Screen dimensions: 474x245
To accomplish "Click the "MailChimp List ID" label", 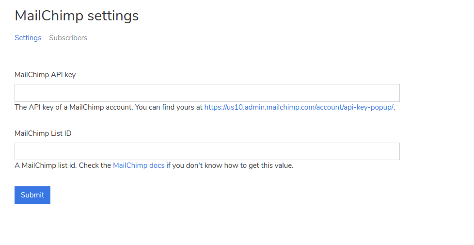I will tap(43, 133).
